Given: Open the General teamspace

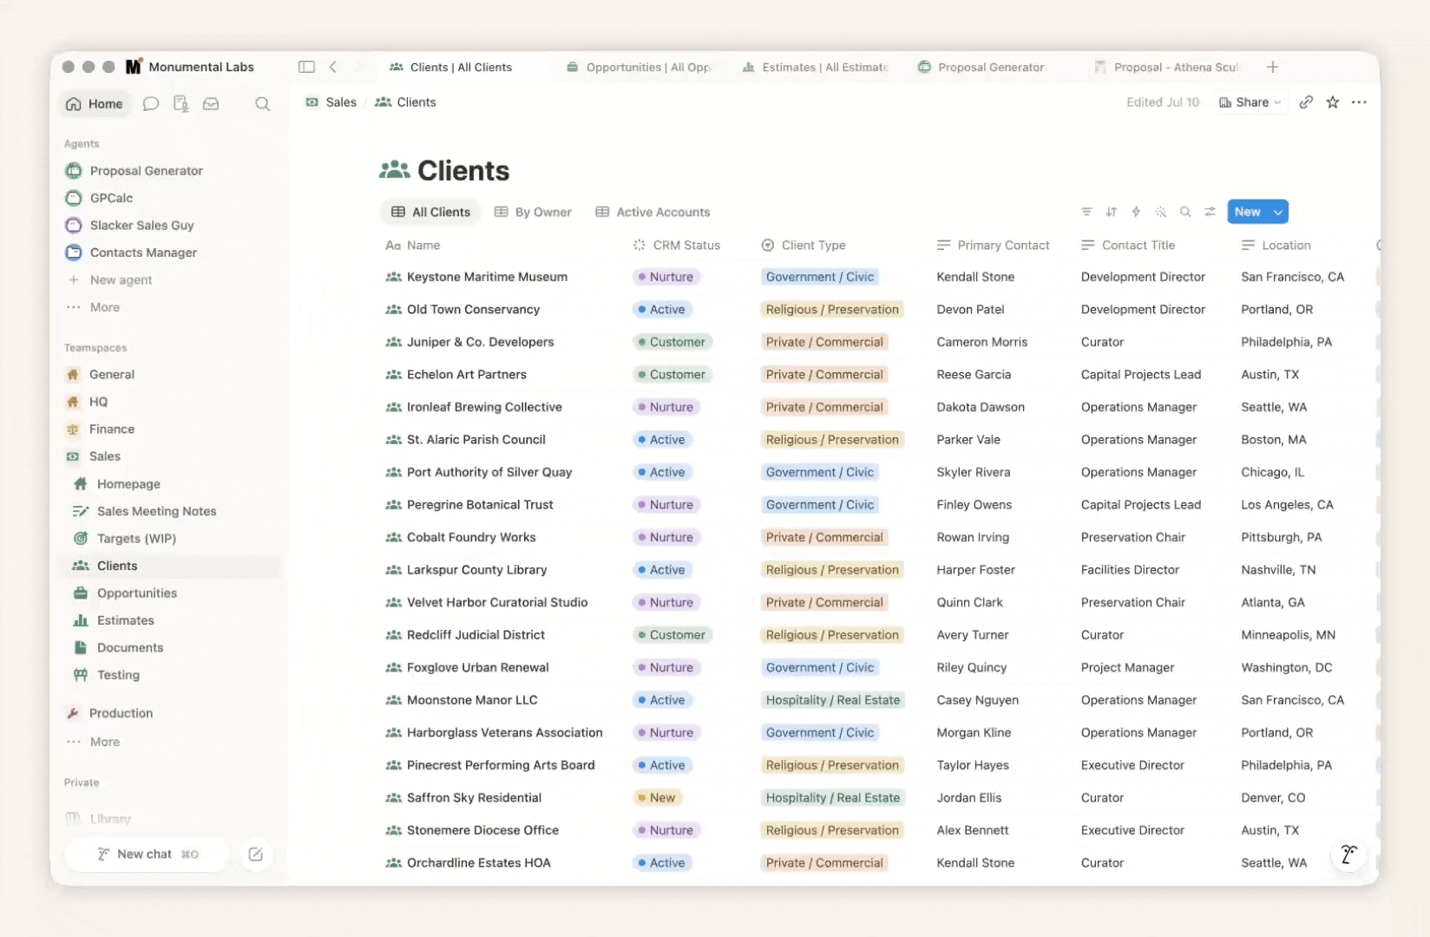Looking at the screenshot, I should [x=111, y=375].
